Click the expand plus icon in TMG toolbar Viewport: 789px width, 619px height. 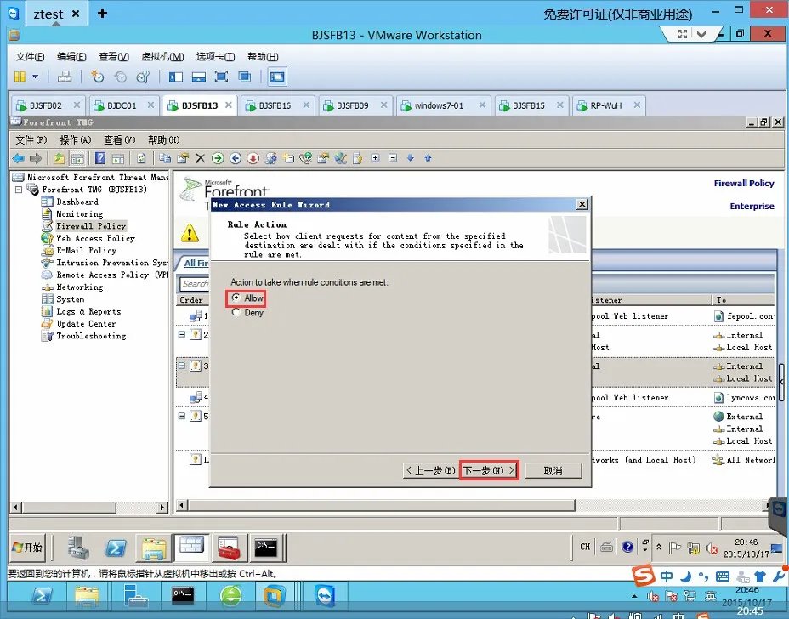376,158
